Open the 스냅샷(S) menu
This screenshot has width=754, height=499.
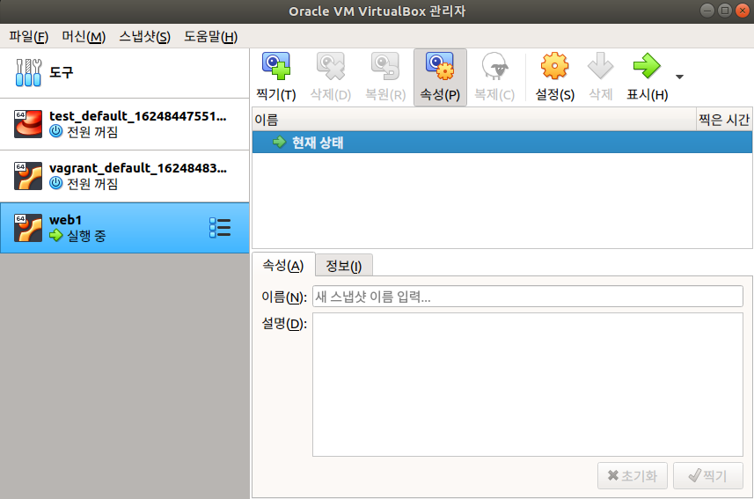[x=145, y=37]
